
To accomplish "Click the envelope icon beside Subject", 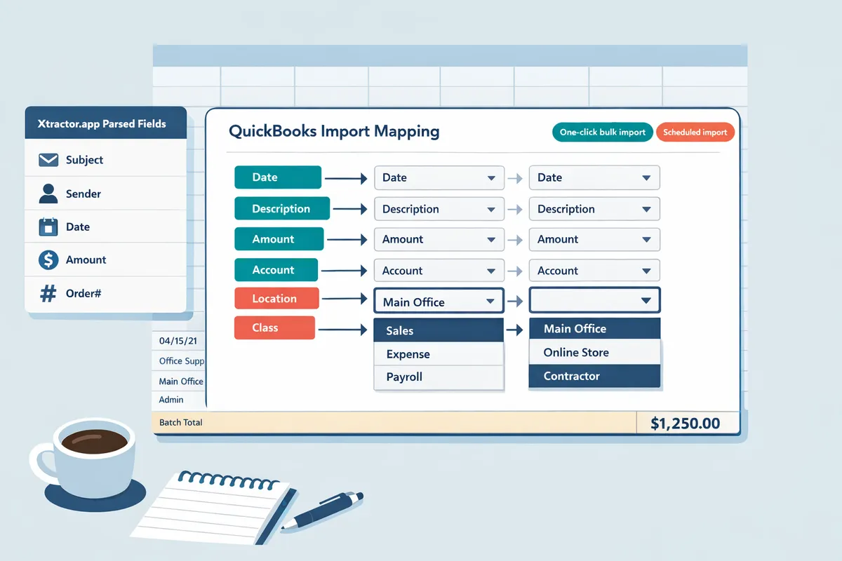I will point(48,160).
